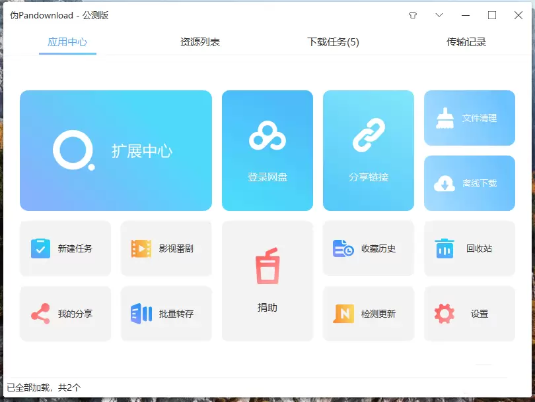535x402 pixels.
Task: Click the clipboard icon for 新建任务
Action: (x=40, y=248)
